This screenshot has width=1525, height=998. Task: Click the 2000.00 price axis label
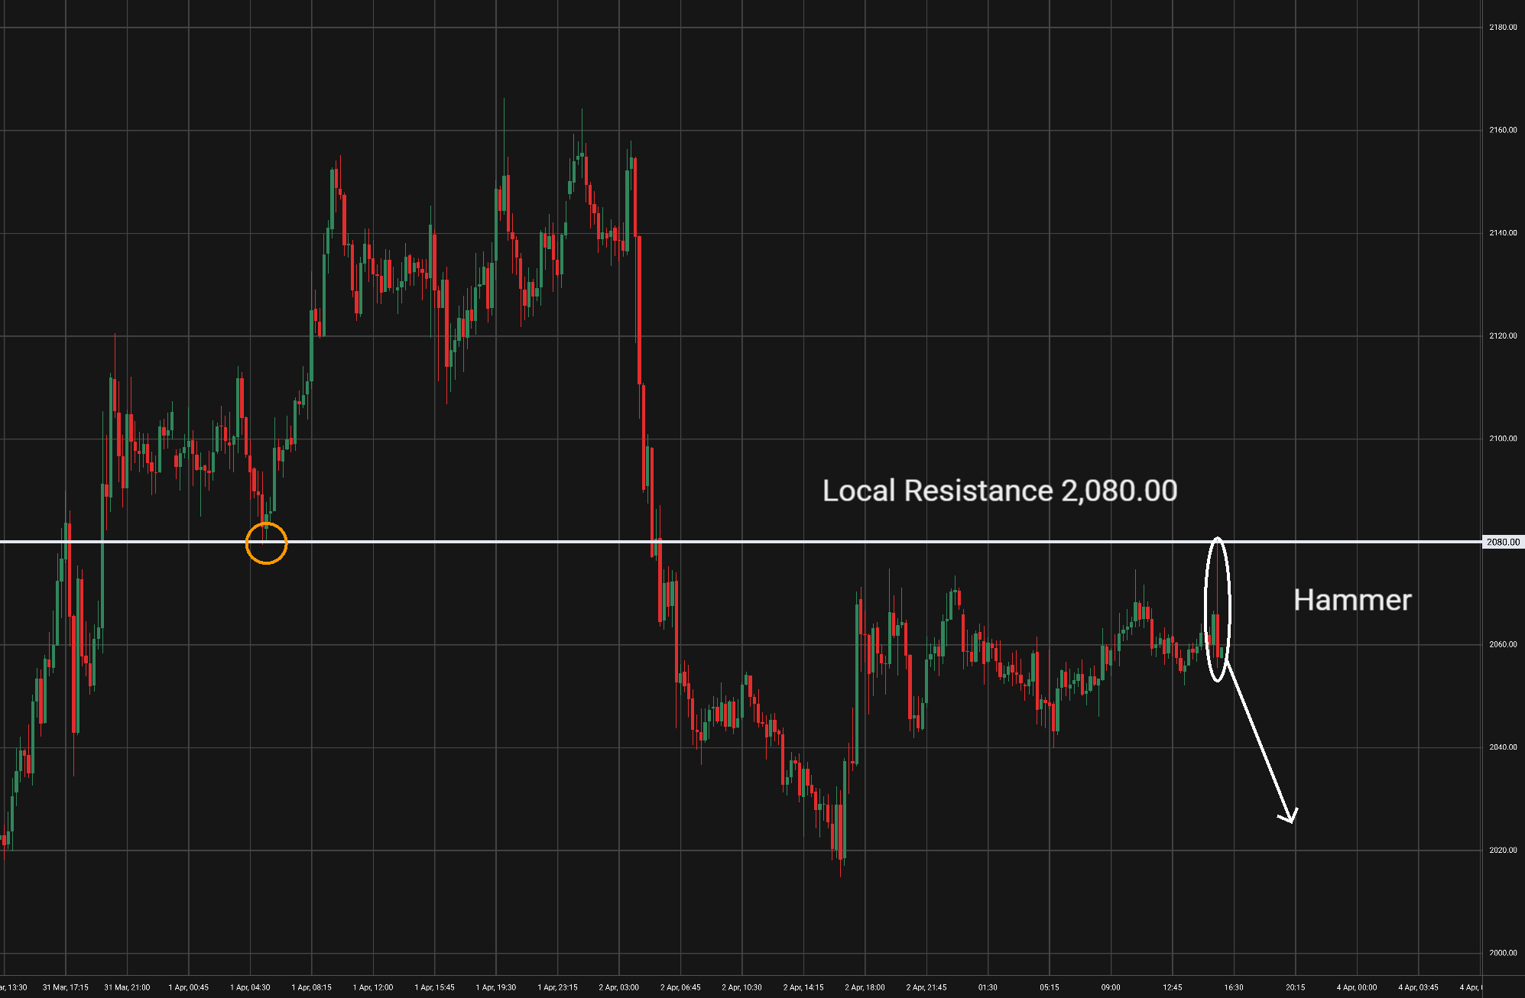pyautogui.click(x=1502, y=953)
